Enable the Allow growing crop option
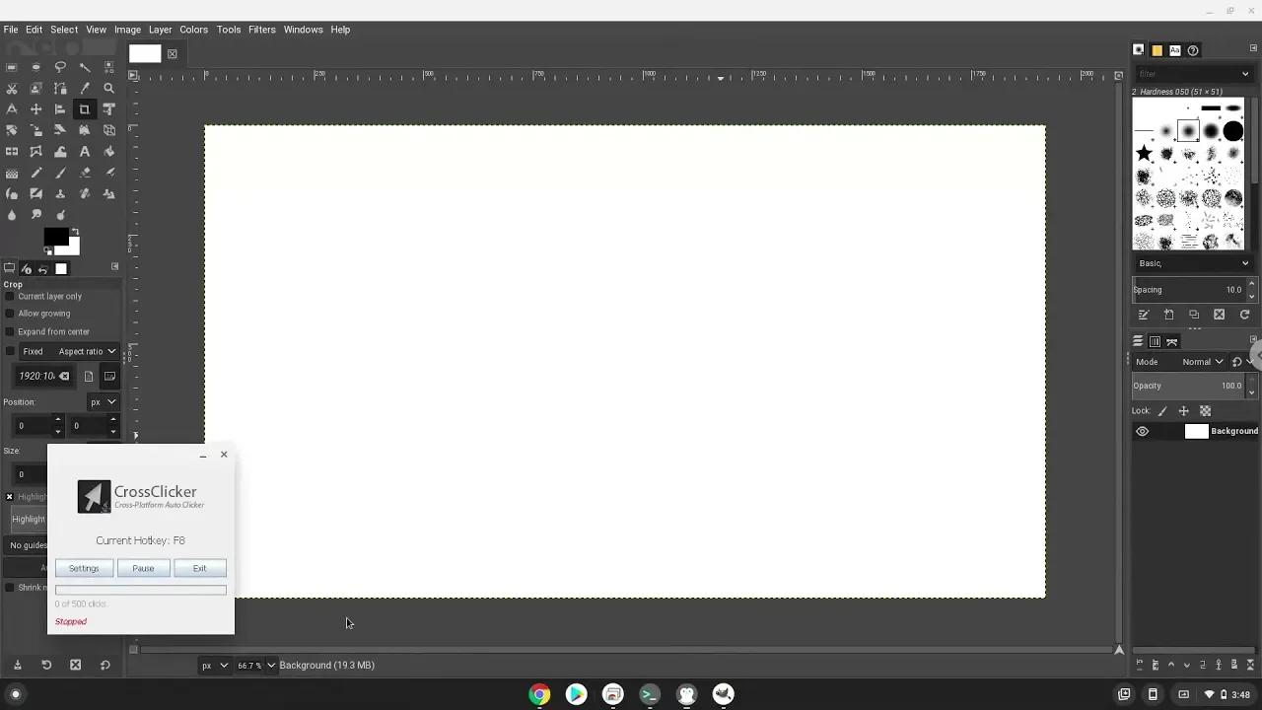This screenshot has height=710, width=1262. pos(10,313)
